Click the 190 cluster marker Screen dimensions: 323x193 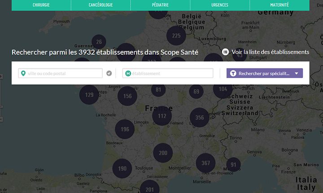coord(122,168)
